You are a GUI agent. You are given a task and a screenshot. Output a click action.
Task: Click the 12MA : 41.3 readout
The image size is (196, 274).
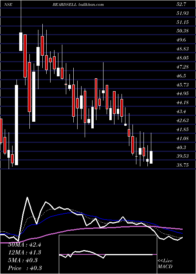click(x=24, y=252)
